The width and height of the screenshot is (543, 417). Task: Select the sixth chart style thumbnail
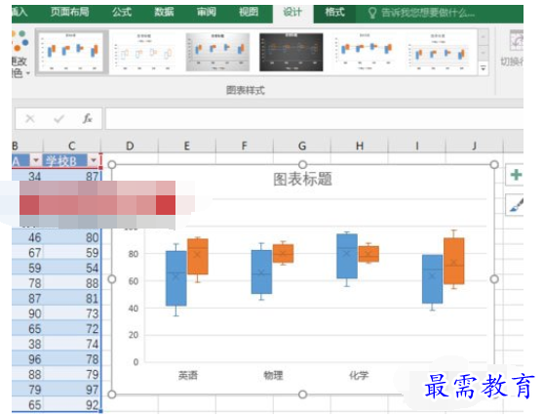[x=438, y=52]
